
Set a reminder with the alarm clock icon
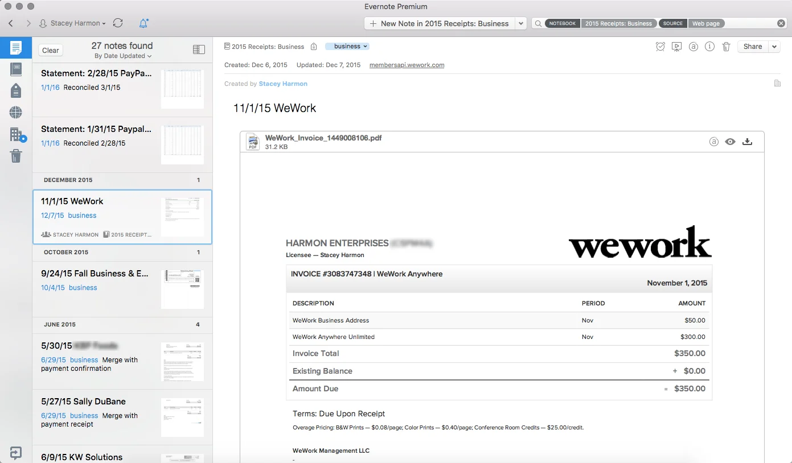[x=660, y=47]
